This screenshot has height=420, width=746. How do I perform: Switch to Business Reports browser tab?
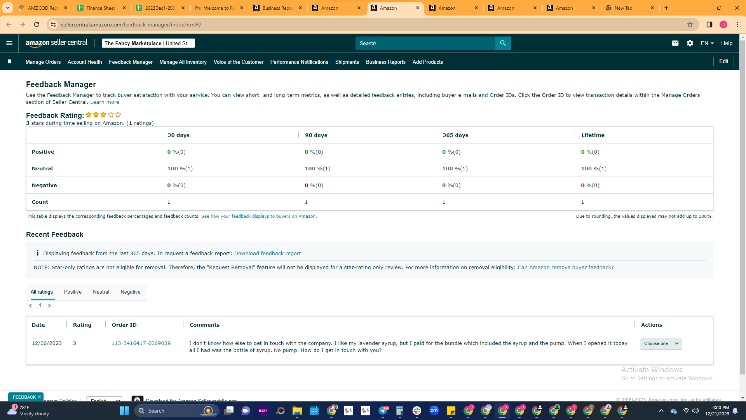277,8
